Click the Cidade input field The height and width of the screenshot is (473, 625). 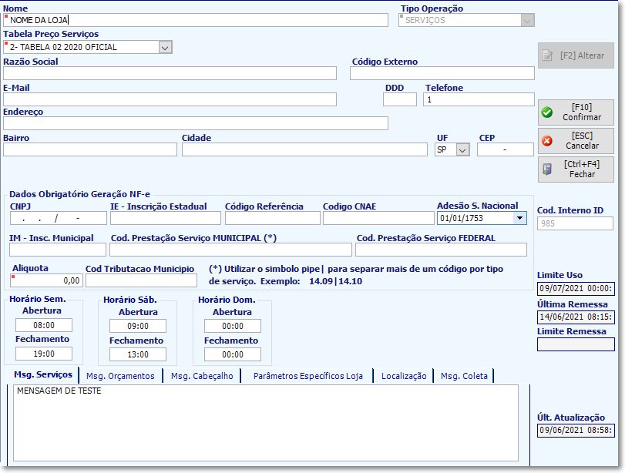304,149
